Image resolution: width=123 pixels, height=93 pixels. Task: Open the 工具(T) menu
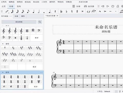[44, 2]
